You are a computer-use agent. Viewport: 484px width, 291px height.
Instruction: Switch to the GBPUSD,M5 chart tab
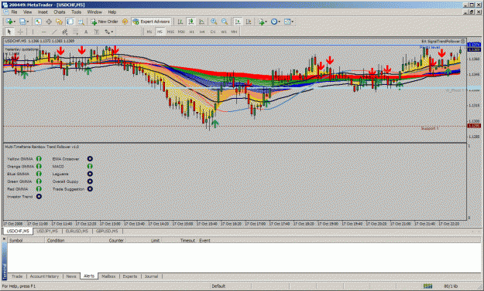pyautogui.click(x=107, y=231)
